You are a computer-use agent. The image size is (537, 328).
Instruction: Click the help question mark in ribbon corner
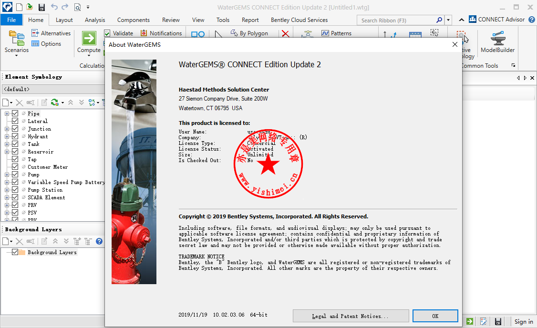[x=532, y=20]
